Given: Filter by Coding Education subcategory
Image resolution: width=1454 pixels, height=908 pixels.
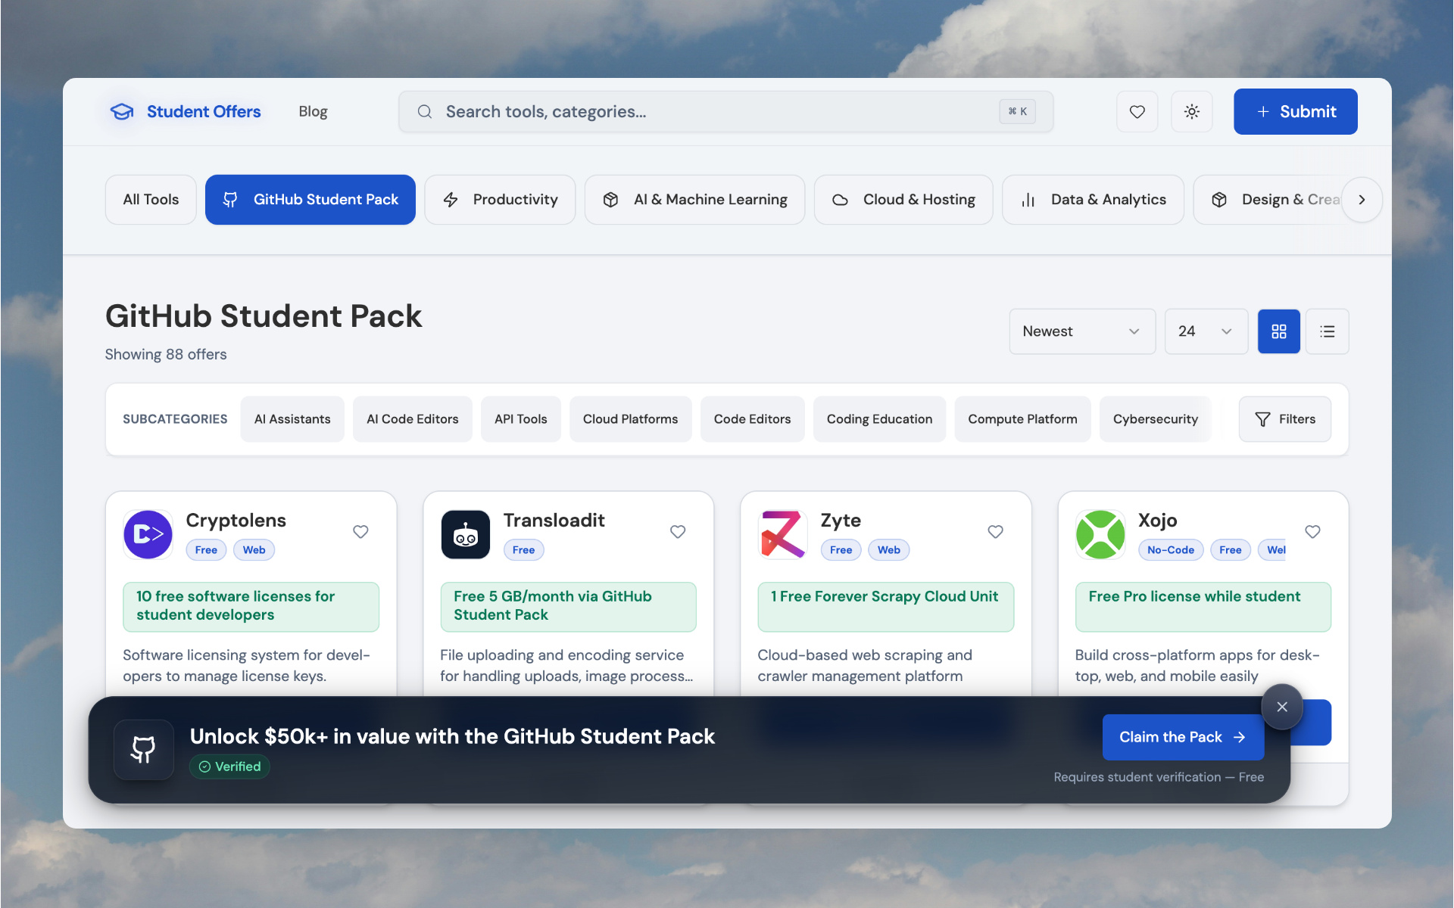Looking at the screenshot, I should pos(879,419).
